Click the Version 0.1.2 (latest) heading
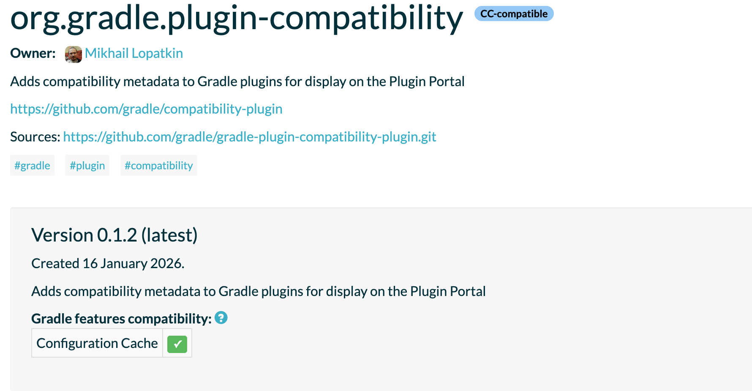 (x=114, y=235)
